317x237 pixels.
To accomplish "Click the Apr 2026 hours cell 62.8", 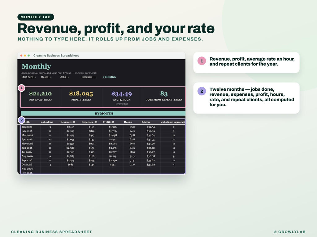I will pos(132,139).
